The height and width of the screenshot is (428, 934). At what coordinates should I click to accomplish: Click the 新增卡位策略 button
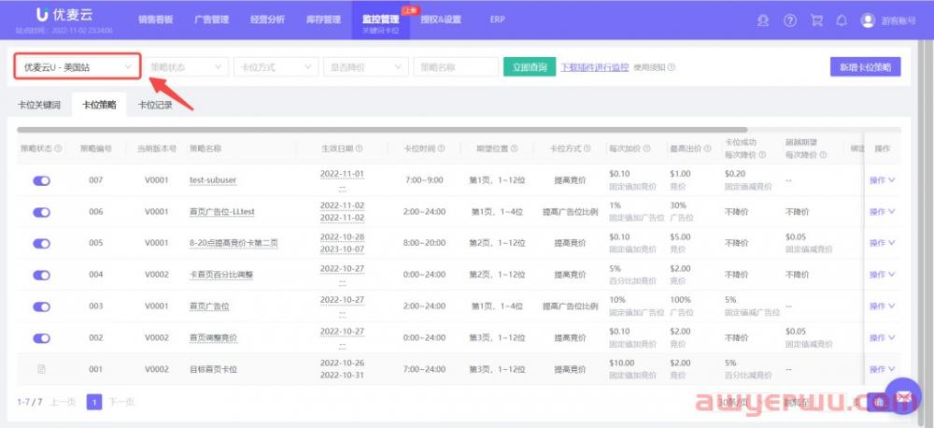pyautogui.click(x=866, y=67)
